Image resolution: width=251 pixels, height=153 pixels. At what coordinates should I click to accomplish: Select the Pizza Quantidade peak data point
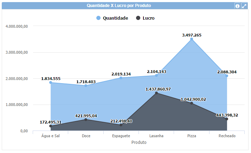(x=192, y=39)
